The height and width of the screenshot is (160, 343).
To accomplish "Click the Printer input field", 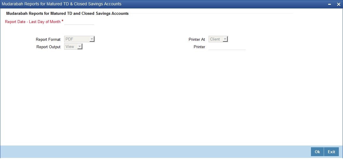I will pyautogui.click(x=227, y=47).
